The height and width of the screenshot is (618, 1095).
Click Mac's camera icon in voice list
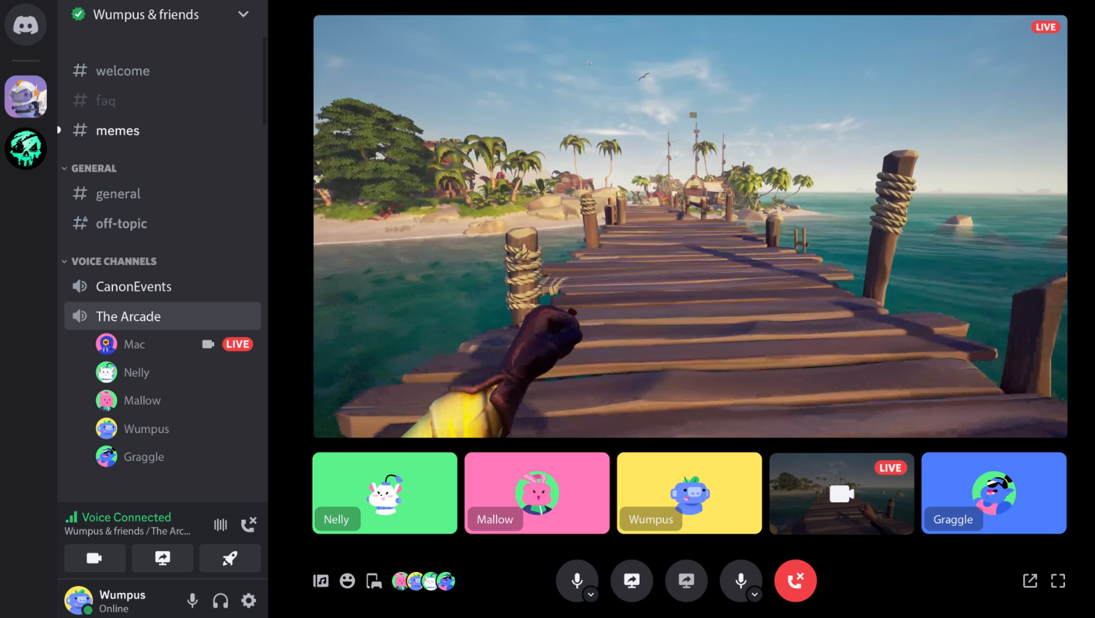tap(208, 344)
